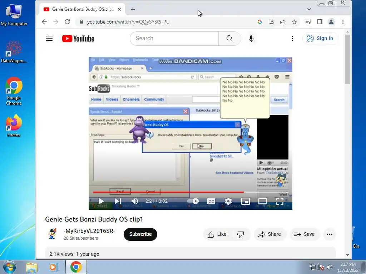
Task: Click the video title text
Action: pos(94,219)
